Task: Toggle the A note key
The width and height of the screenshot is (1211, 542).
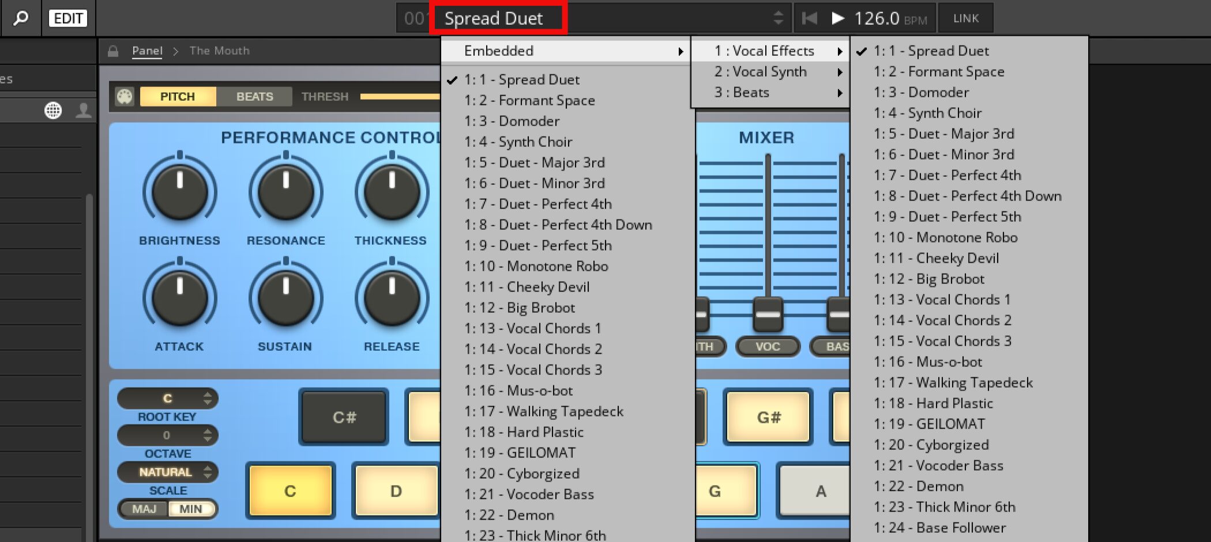Action: [814, 491]
